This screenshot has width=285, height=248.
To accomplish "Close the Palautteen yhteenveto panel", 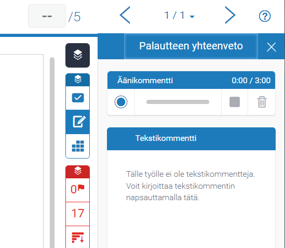I will pos(272,47).
